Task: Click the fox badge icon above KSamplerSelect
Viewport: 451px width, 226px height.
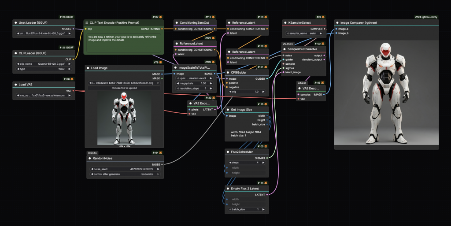Action: click(x=323, y=17)
